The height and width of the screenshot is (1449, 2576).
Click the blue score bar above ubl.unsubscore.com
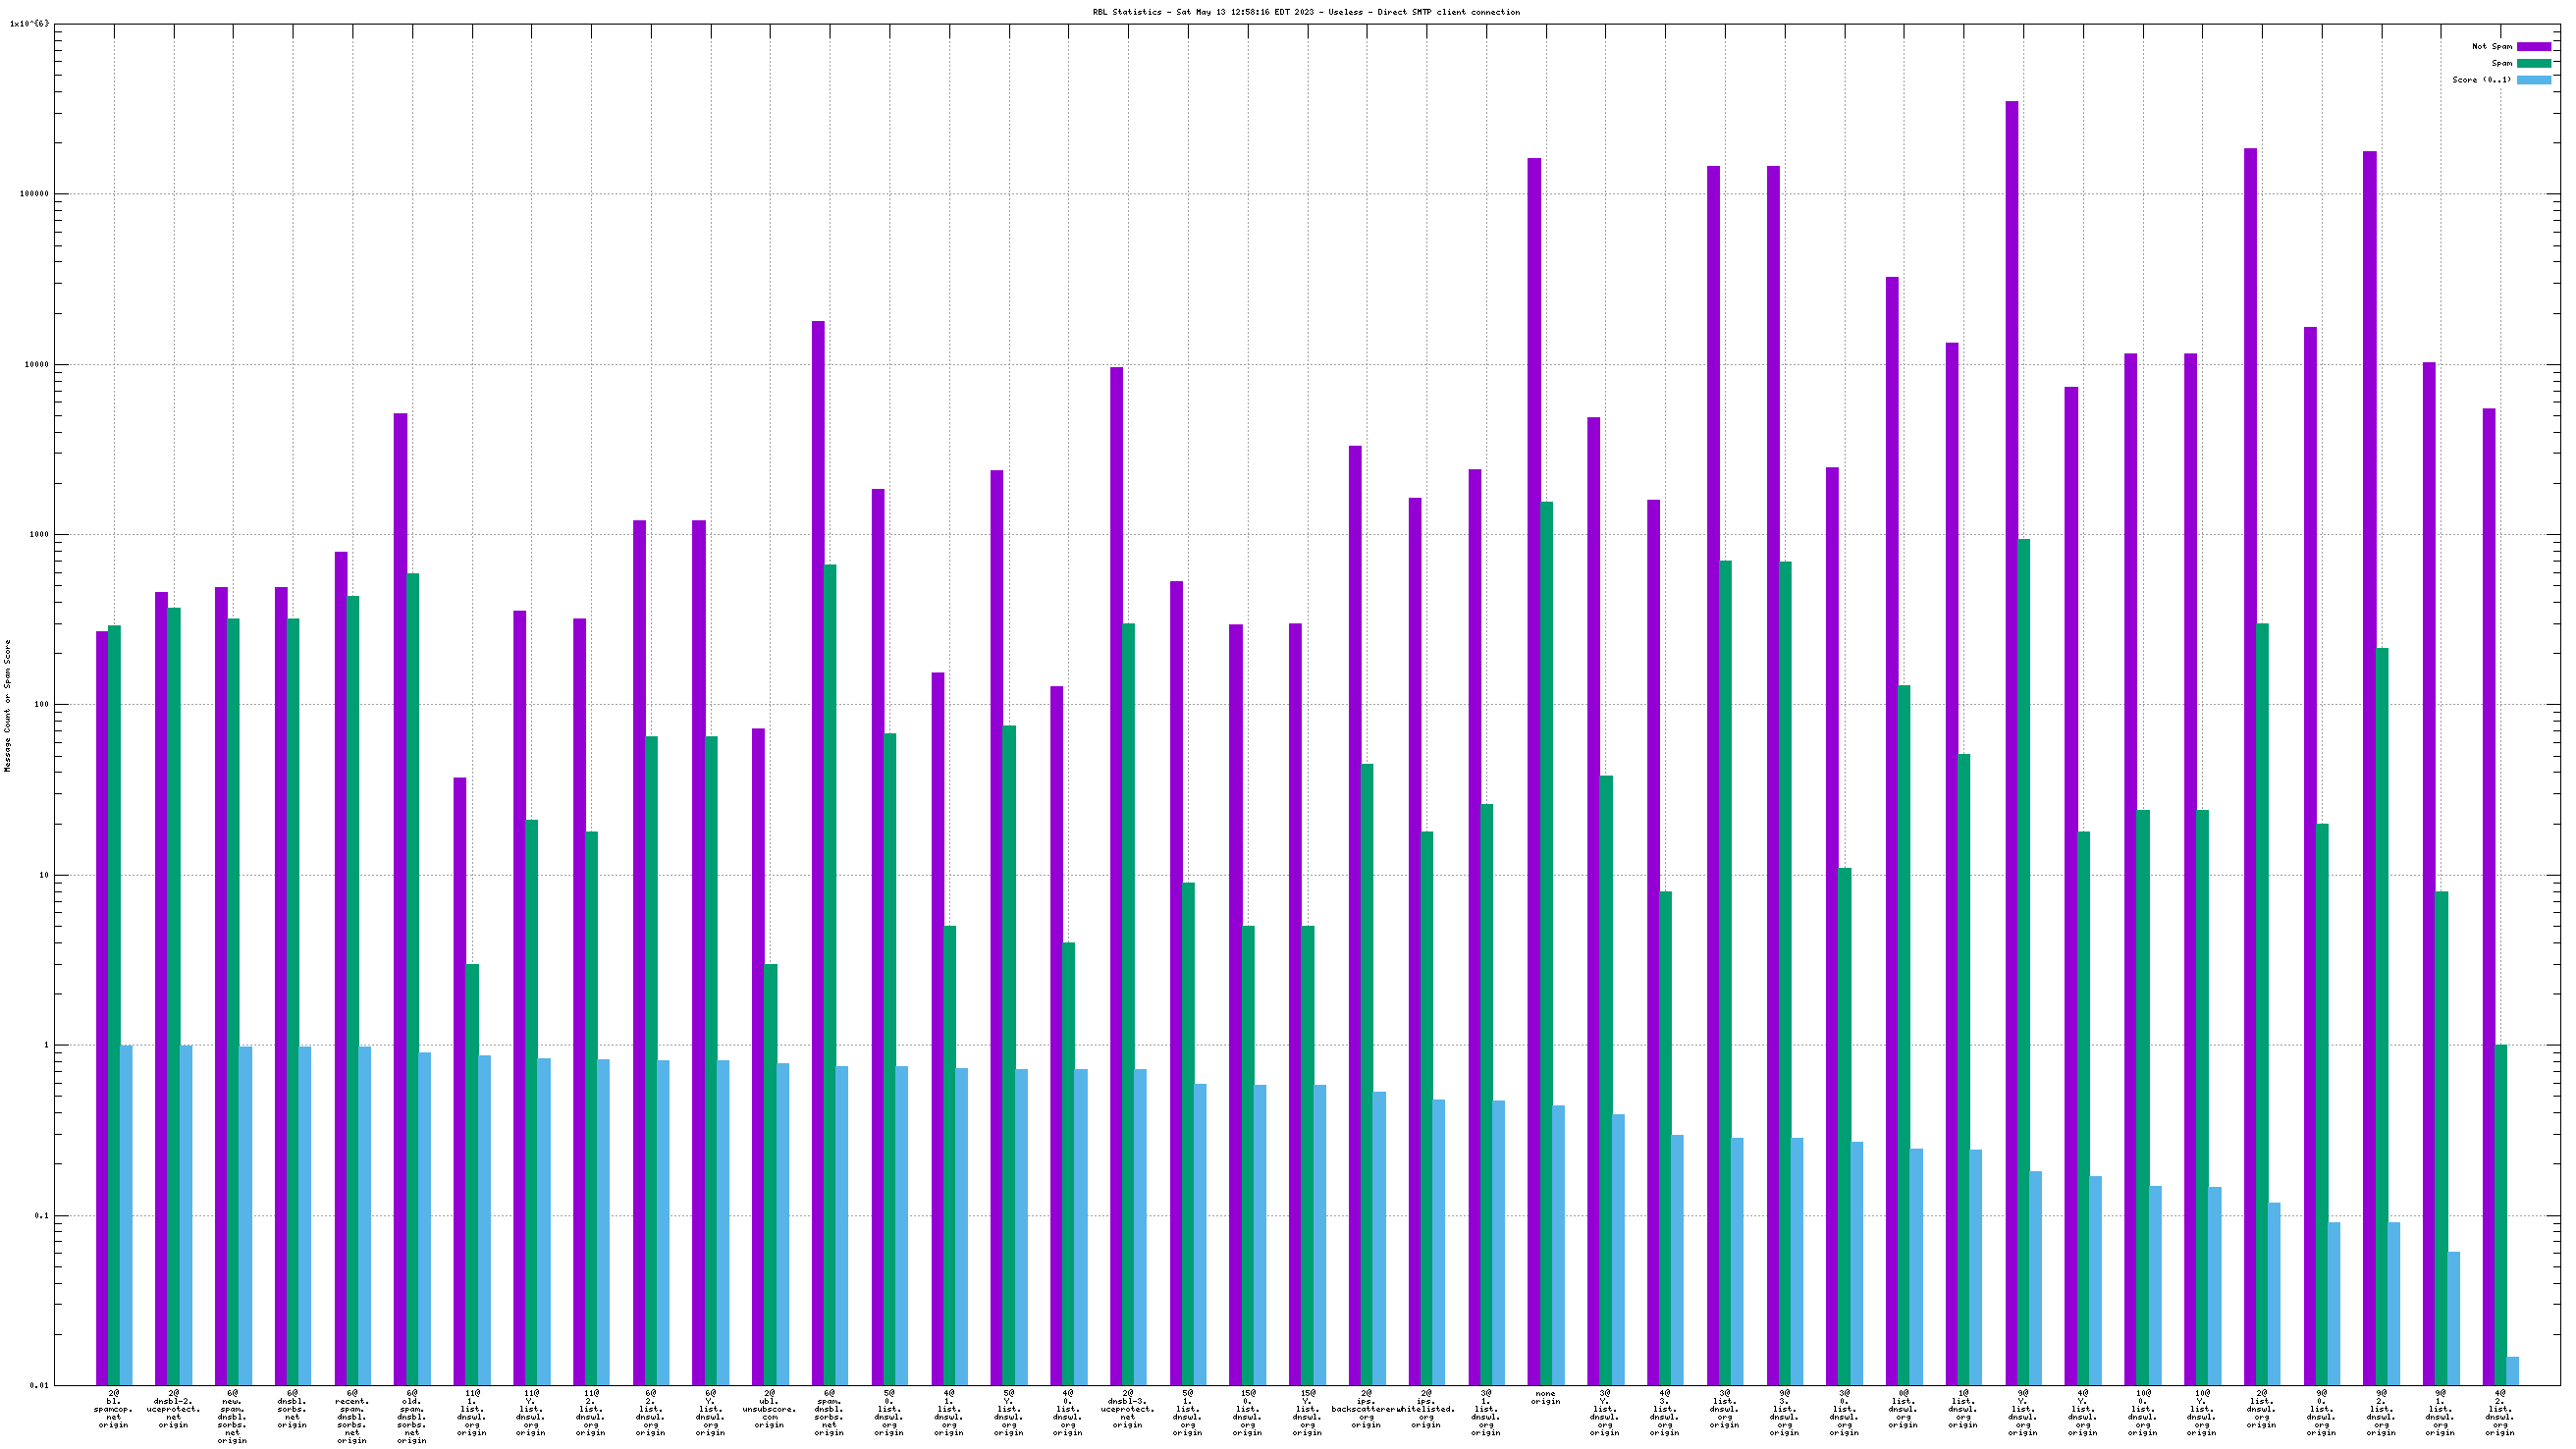click(x=783, y=1223)
